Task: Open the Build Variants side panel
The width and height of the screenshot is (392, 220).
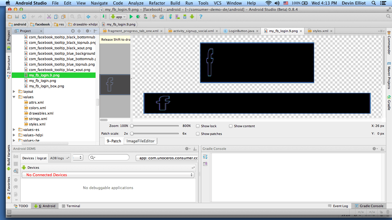Action: point(9,158)
